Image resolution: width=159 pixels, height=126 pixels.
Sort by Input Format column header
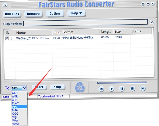click(76, 32)
